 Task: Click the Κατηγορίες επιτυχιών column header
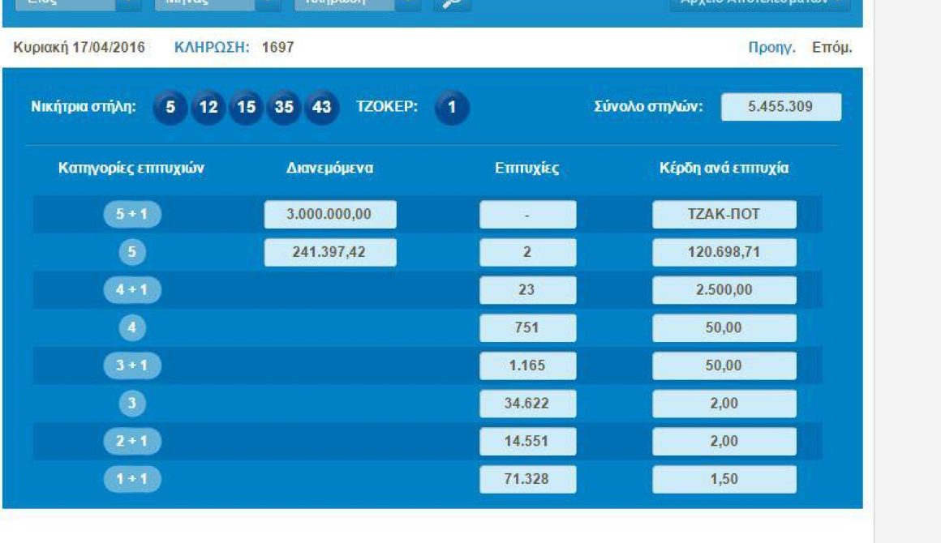tap(131, 168)
